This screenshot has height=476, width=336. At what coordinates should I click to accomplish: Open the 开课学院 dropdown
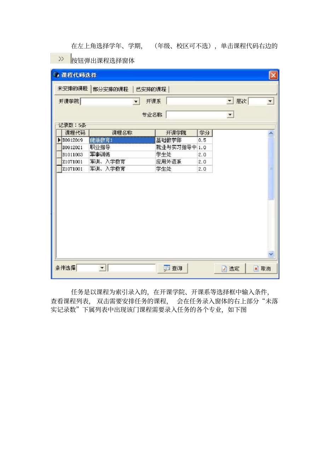coord(136,102)
